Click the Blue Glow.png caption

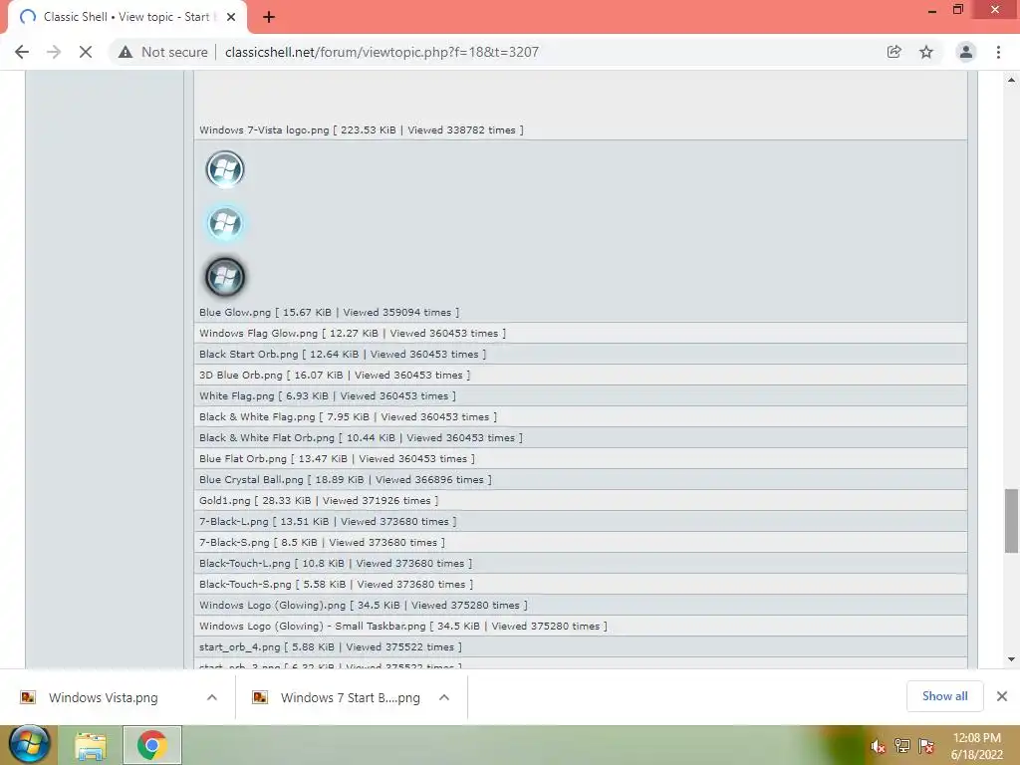pos(329,312)
